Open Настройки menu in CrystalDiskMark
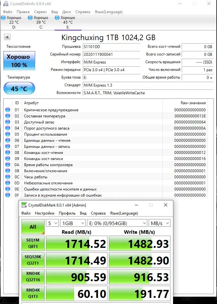 [44, 213]
